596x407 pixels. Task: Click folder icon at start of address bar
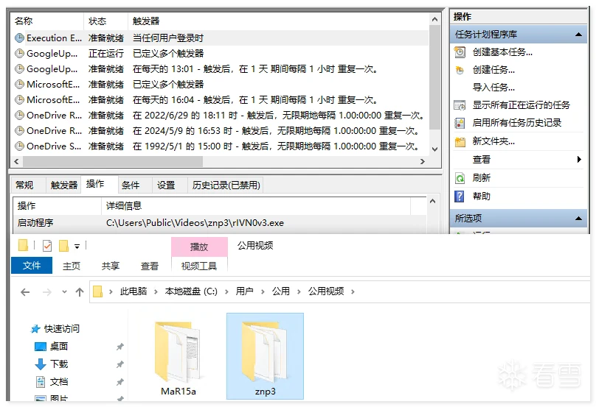click(x=98, y=291)
